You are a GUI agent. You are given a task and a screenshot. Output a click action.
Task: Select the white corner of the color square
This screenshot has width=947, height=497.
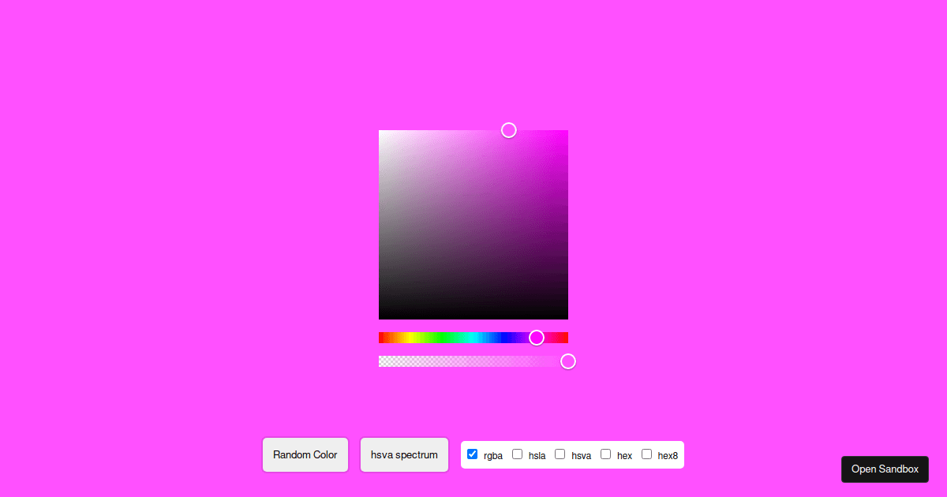click(381, 132)
